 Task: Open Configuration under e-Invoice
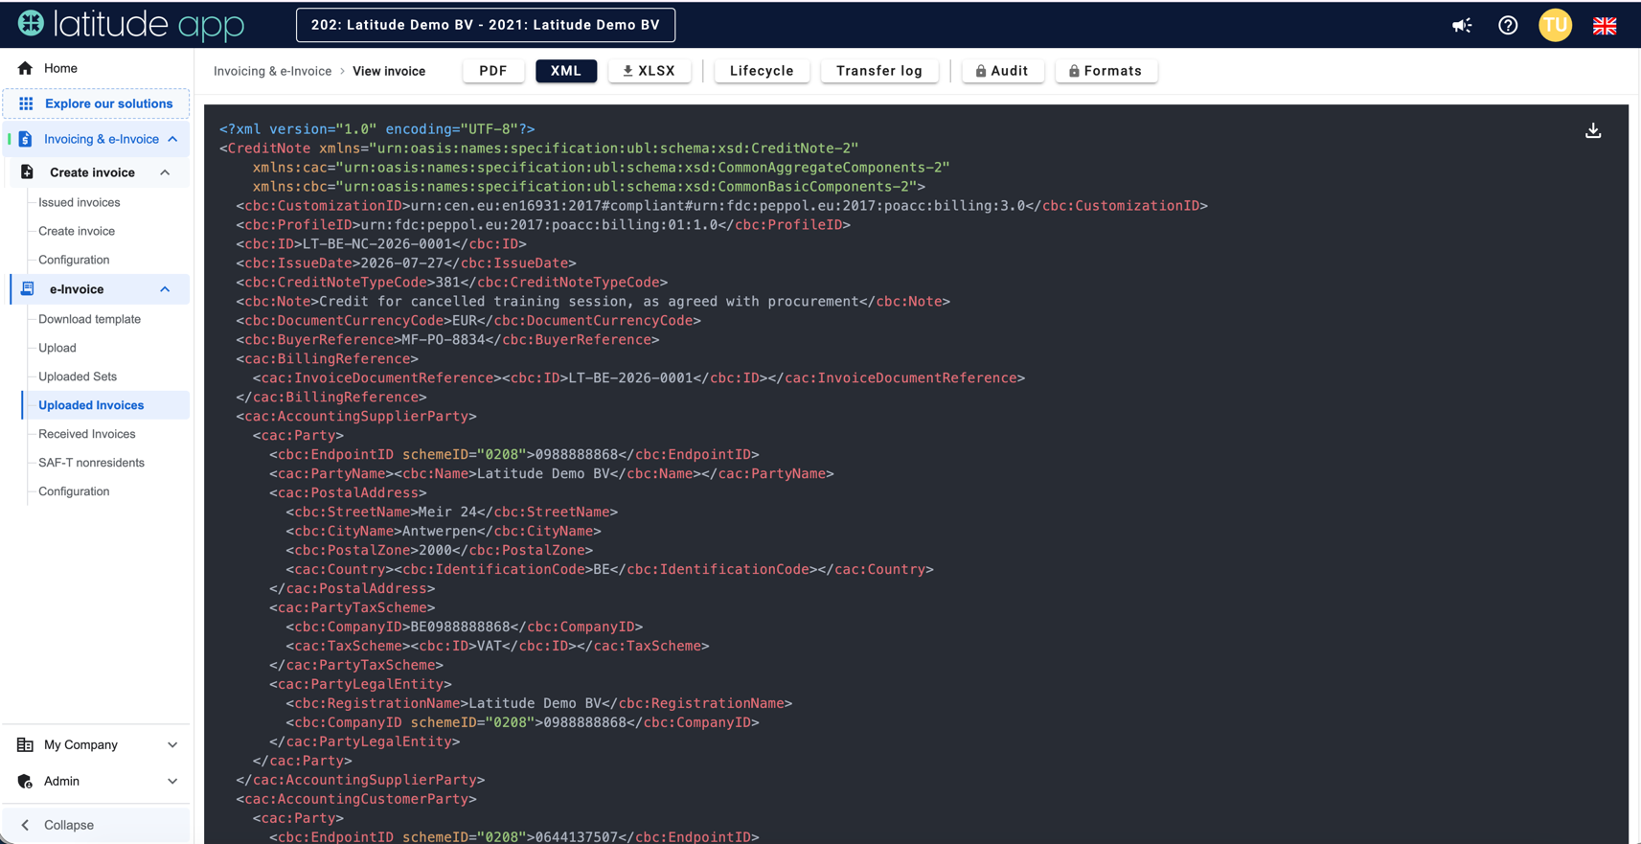click(x=74, y=491)
